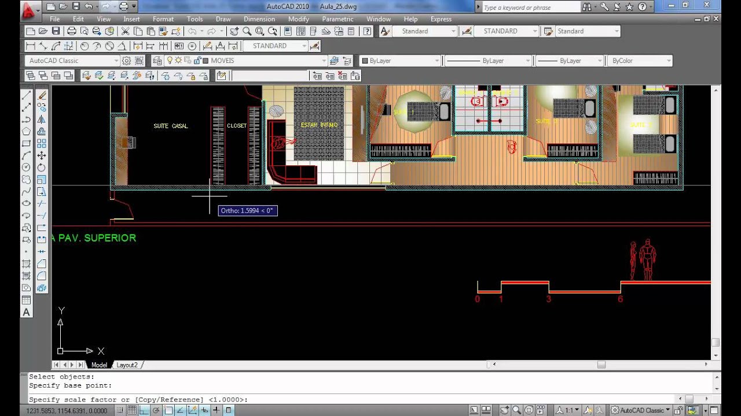The height and width of the screenshot is (416, 741).
Task: Click the ByLayer color swatch square
Action: click(365, 61)
